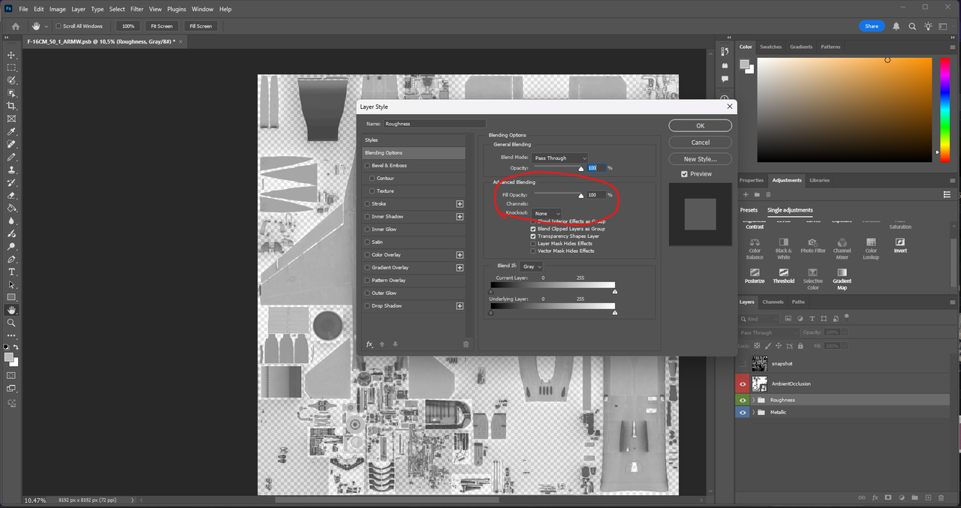The image size is (961, 508).
Task: Open the Blend If Gray dropdown
Action: coord(532,266)
